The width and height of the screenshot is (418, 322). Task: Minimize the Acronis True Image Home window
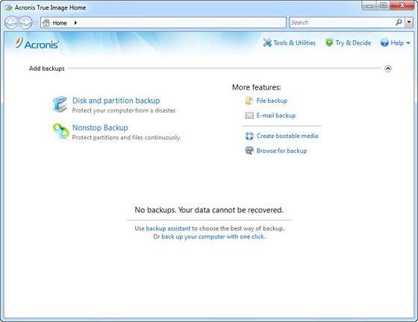(x=369, y=5)
